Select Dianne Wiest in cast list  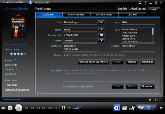[129, 39]
